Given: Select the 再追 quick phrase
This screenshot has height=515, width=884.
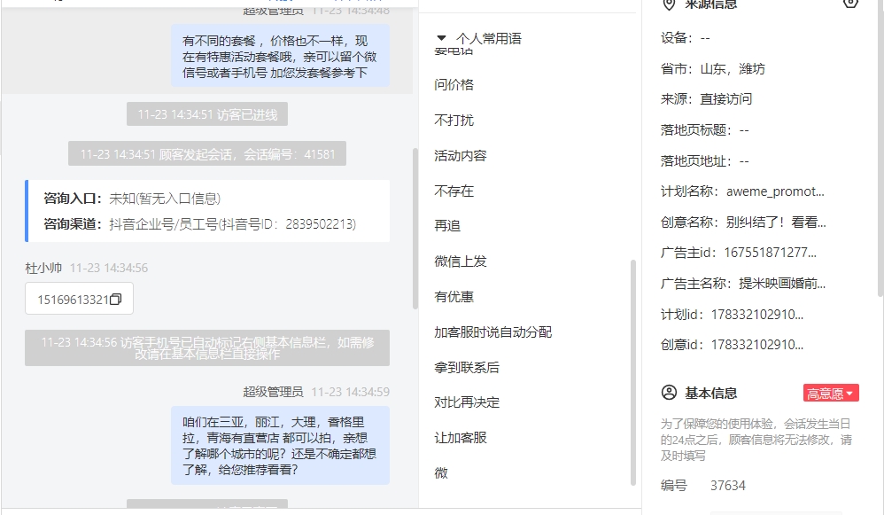Looking at the screenshot, I should (x=447, y=226).
